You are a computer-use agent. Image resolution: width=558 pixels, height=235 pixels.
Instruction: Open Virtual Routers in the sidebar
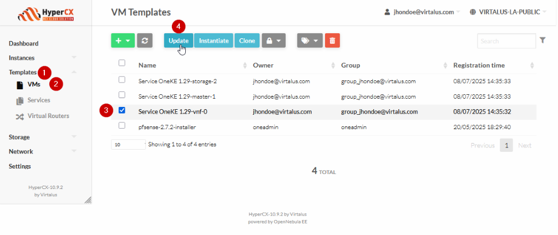coord(48,116)
